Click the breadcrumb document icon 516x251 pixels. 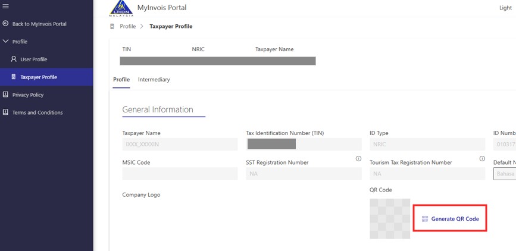(112, 26)
